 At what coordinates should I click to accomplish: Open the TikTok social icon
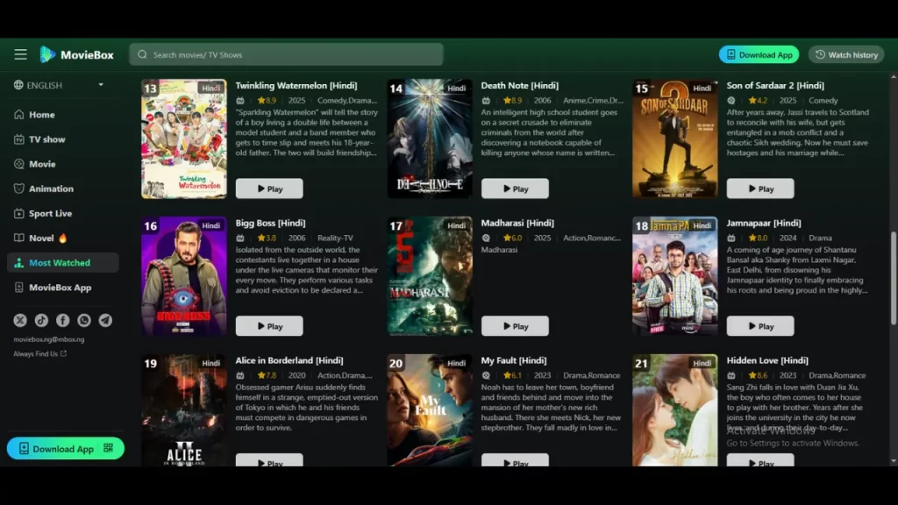(41, 320)
